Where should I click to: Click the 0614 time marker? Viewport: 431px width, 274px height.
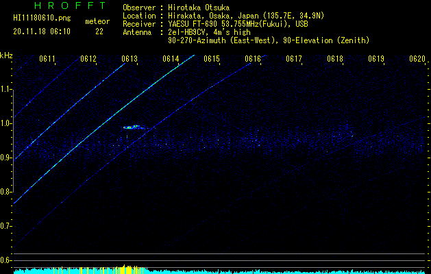pos(171,59)
